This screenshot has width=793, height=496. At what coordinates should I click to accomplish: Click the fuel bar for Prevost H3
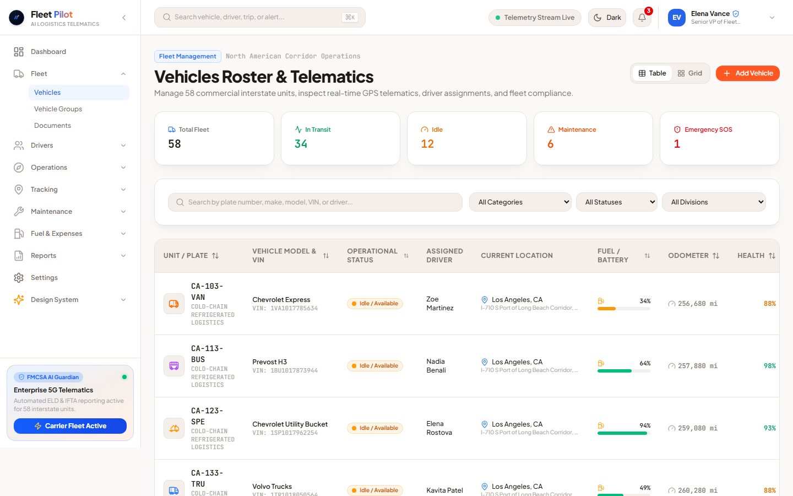click(x=624, y=371)
